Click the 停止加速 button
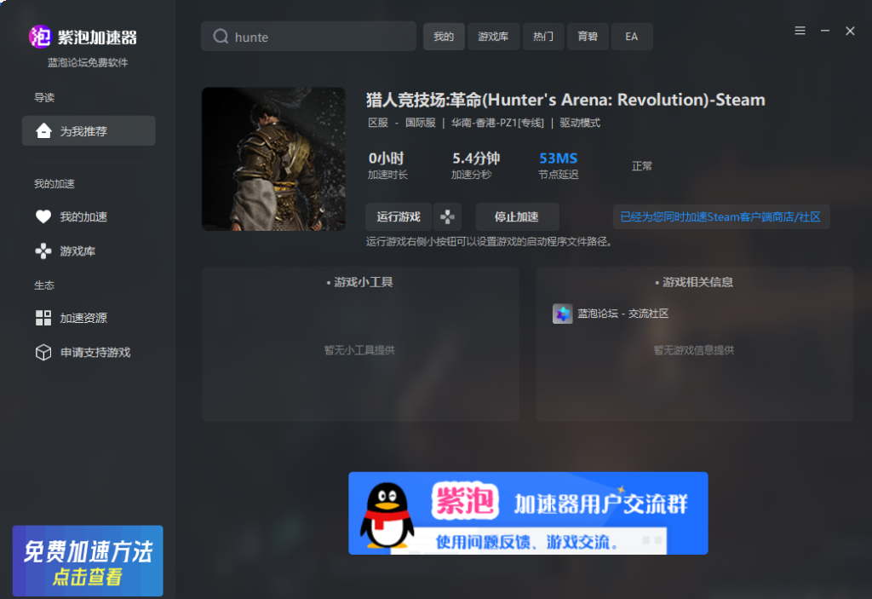The height and width of the screenshot is (599, 872). [x=517, y=216]
